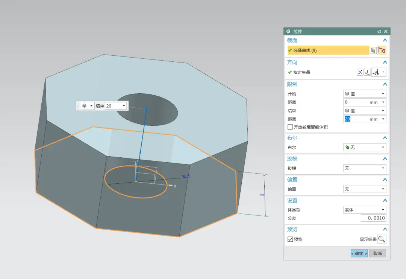Collapse the 偏置 section chevron
This screenshot has width=406, height=279.
[x=385, y=180]
